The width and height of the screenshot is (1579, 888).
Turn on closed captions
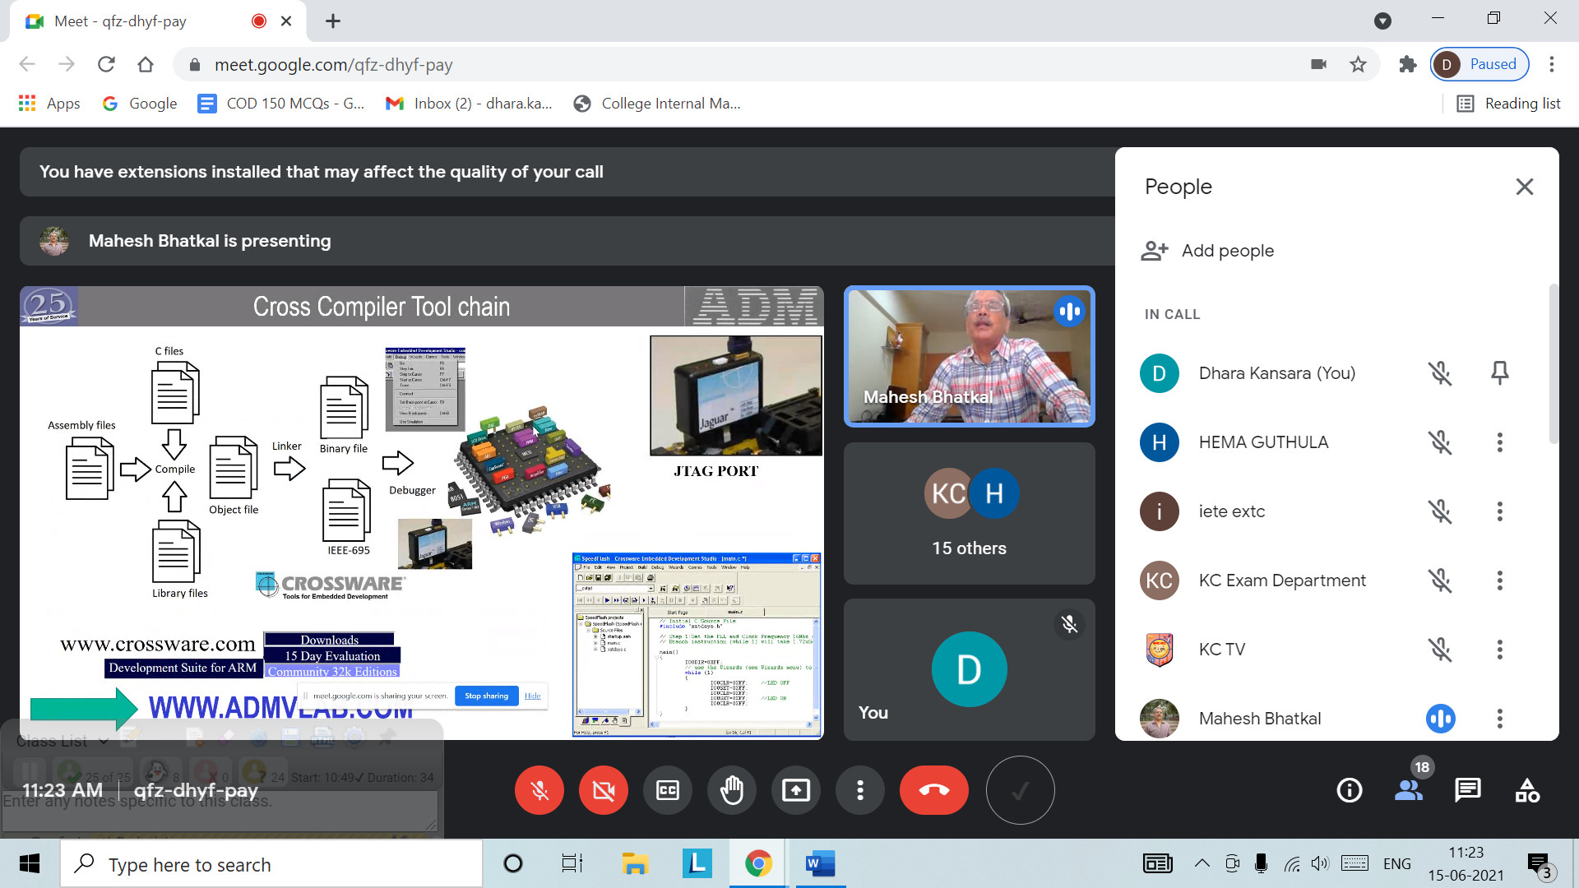(x=667, y=791)
